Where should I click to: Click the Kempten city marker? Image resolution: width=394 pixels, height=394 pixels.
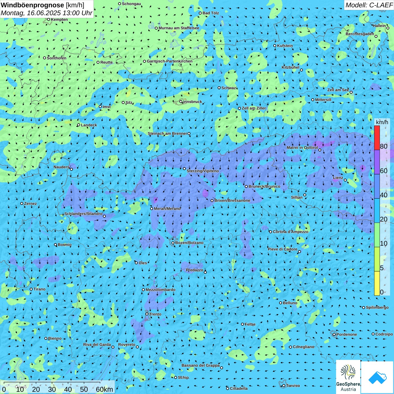click(48, 19)
